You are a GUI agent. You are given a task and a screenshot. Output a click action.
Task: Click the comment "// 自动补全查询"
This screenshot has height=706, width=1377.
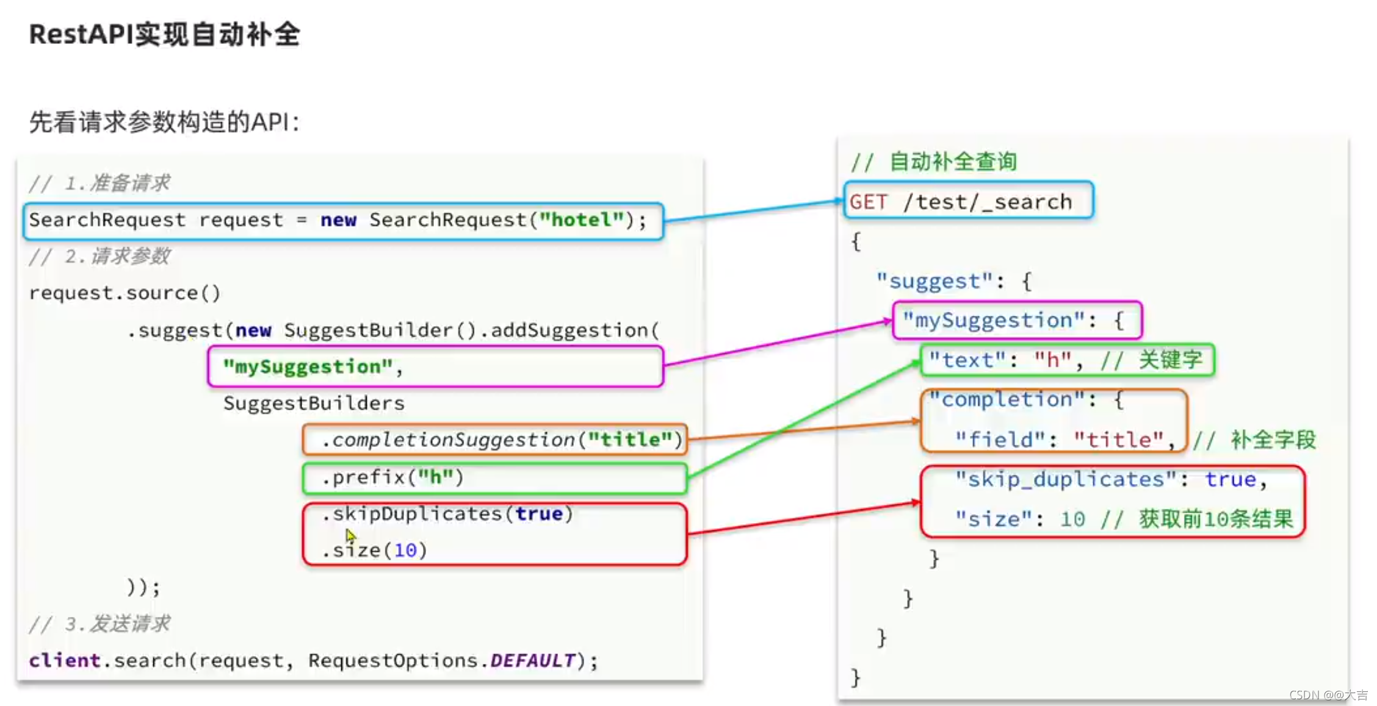[x=934, y=162]
